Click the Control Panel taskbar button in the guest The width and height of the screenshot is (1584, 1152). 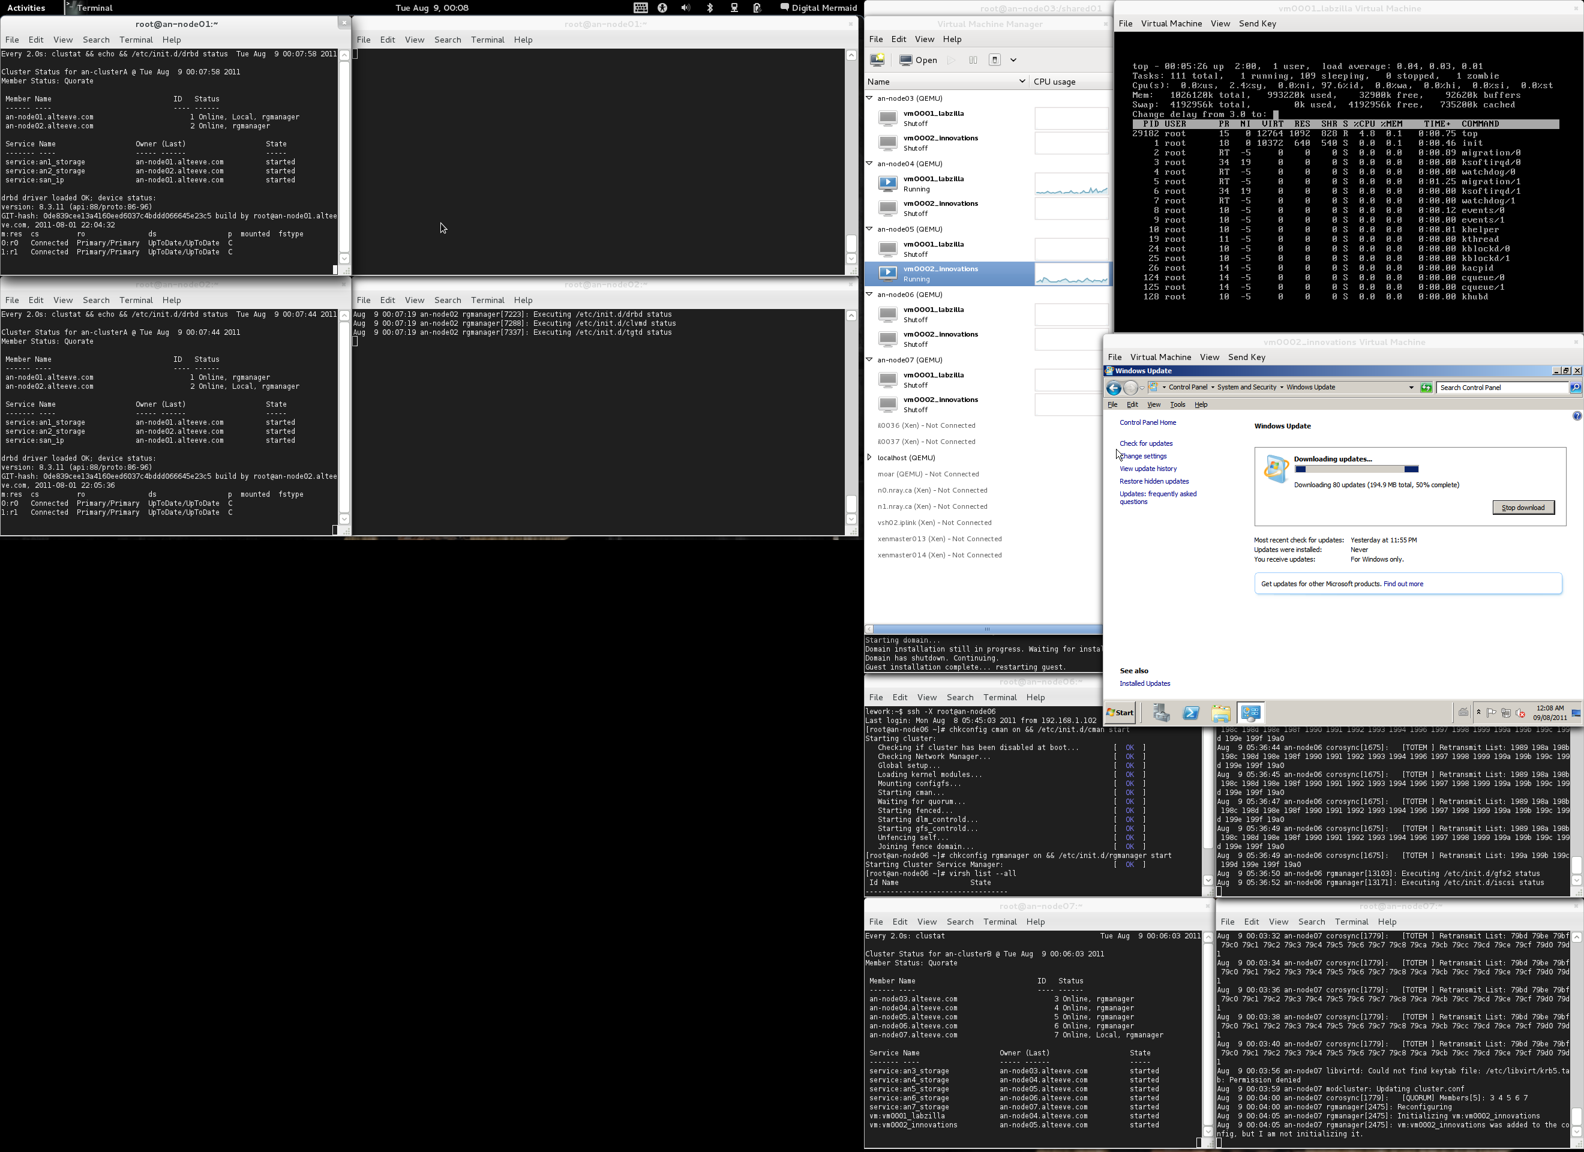[1251, 713]
